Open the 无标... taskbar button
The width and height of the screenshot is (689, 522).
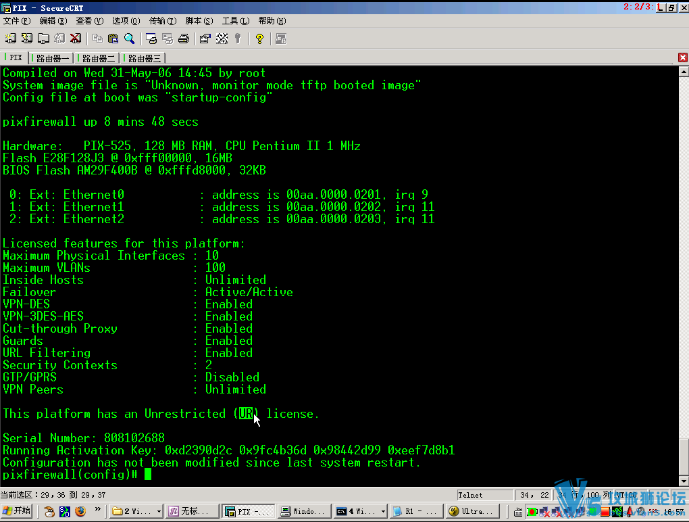click(193, 511)
